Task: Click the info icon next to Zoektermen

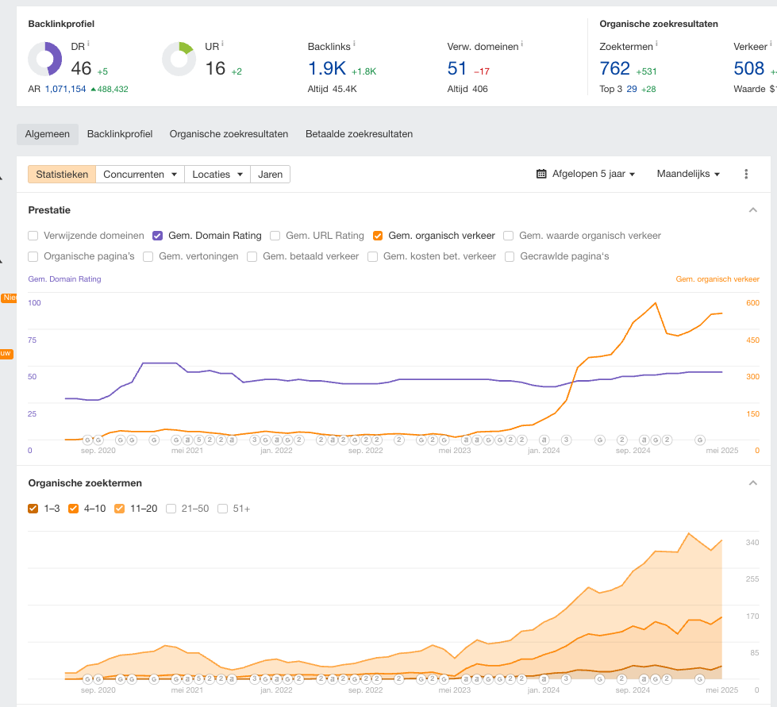Action: point(656,44)
